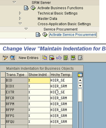Select the BIDX row via row selector

(3, 86)
